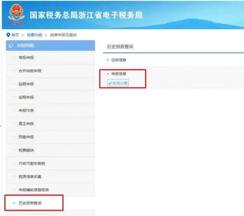Screen dimensions: 244x216
Task: Select 逾期申报 in sidebar
Action: [x=50, y=97]
